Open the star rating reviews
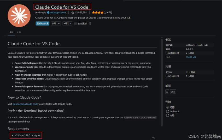 tap(99, 13)
